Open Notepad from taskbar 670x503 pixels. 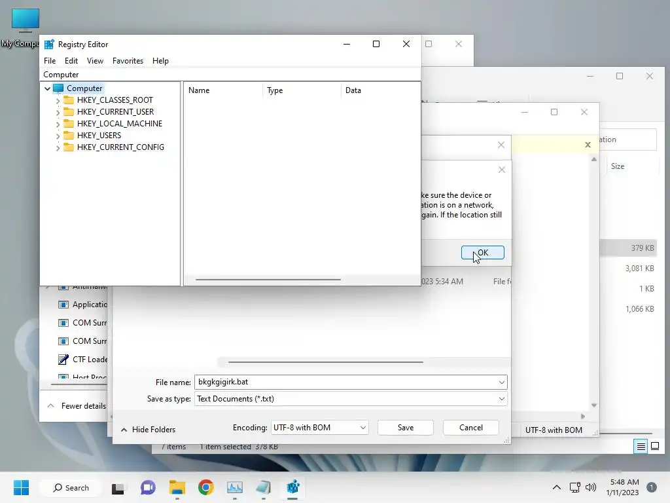point(264,487)
